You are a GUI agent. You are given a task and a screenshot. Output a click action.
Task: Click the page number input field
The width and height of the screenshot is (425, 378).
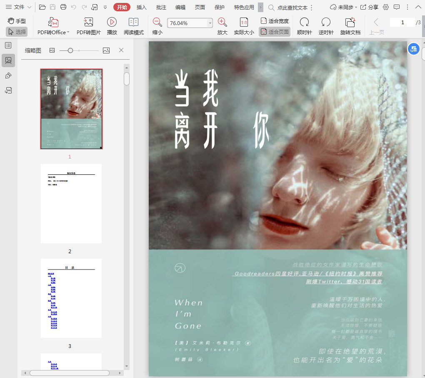402,22
